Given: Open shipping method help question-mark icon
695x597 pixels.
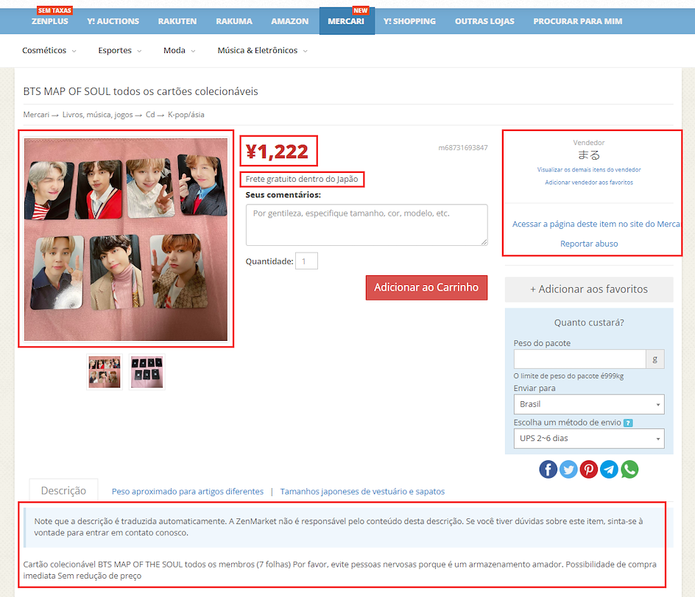Looking at the screenshot, I should 627,423.
